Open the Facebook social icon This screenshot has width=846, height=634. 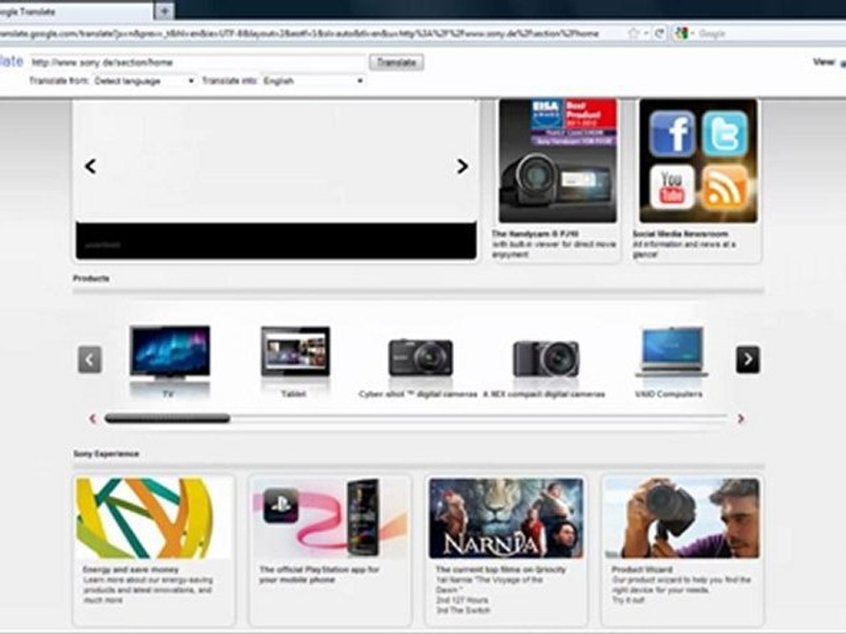(x=672, y=133)
